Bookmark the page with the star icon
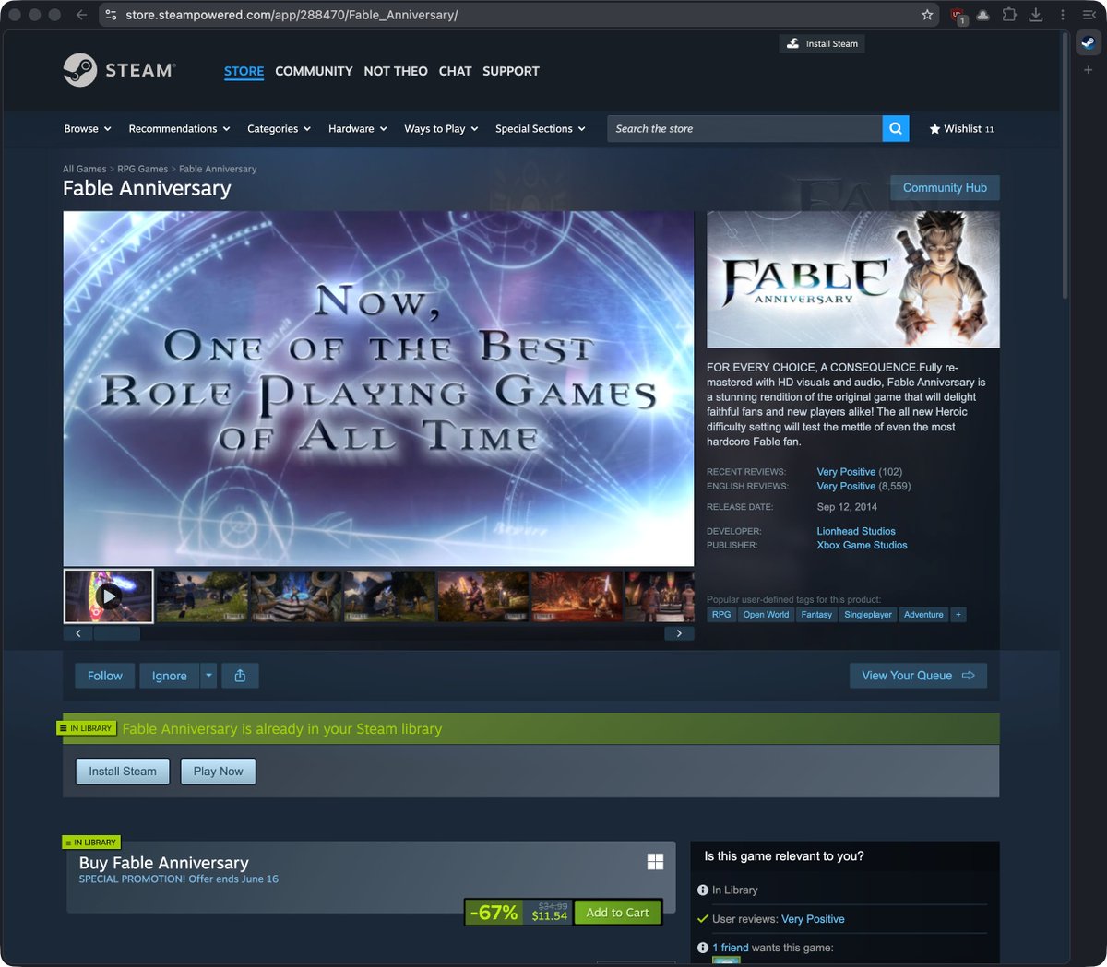The image size is (1107, 967). [x=927, y=15]
